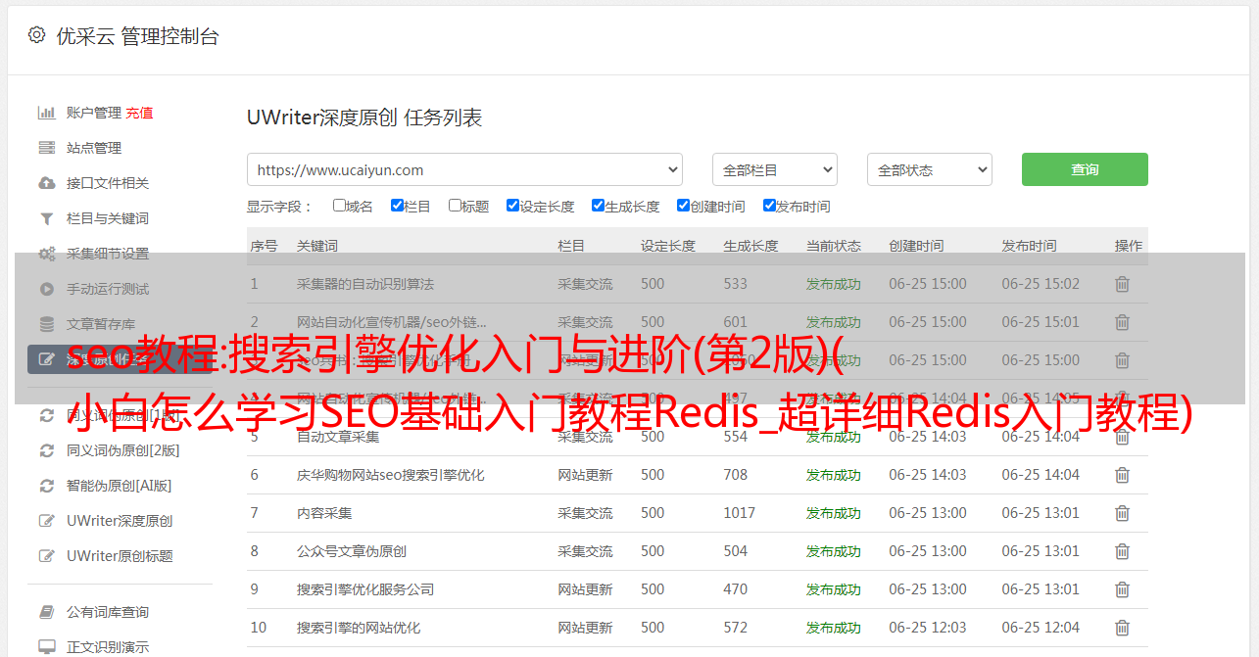This screenshot has width=1259, height=657.
Task: Click the filter icon for 栏目与关键词
Action: 46,218
